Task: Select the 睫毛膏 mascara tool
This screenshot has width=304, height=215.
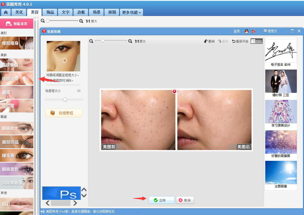Action: coord(17,155)
